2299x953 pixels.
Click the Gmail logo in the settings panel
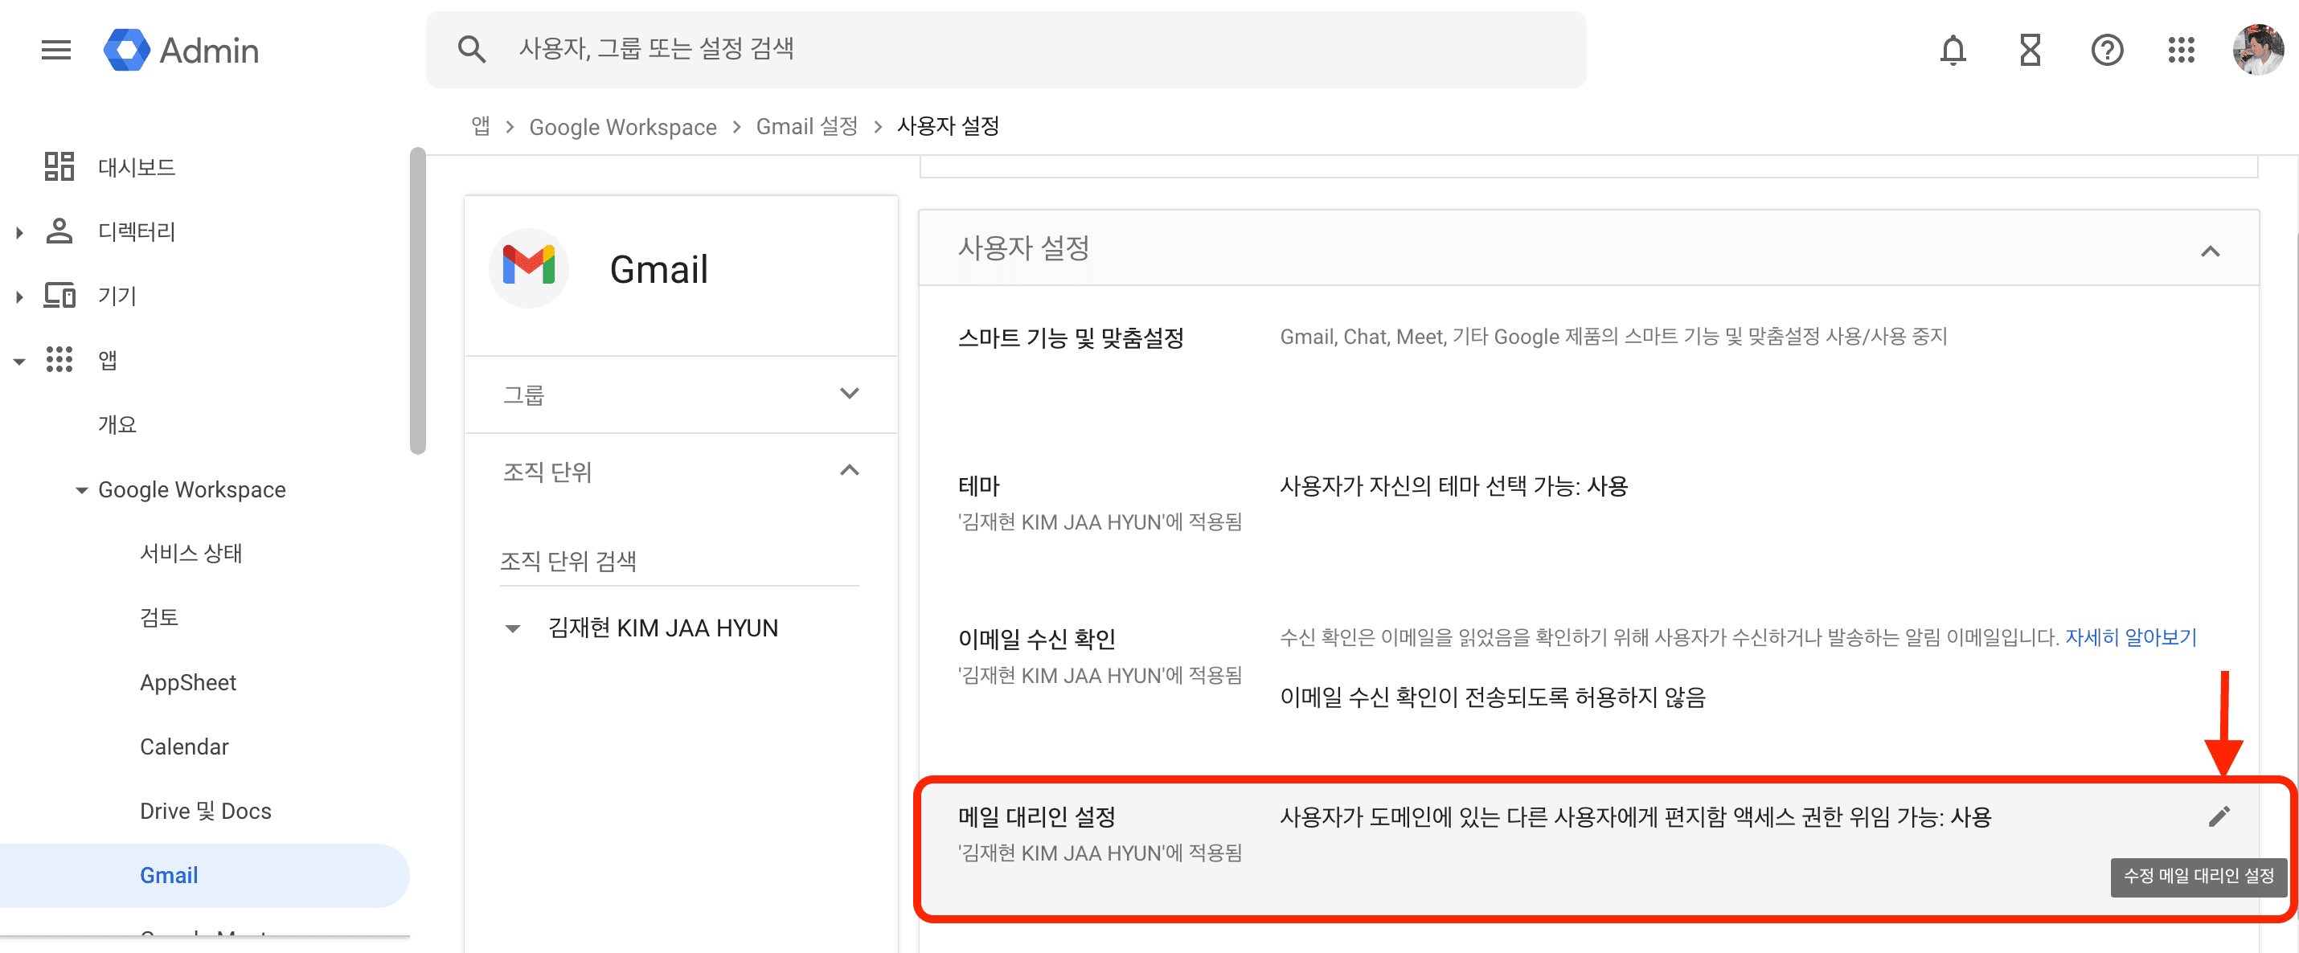pyautogui.click(x=528, y=268)
